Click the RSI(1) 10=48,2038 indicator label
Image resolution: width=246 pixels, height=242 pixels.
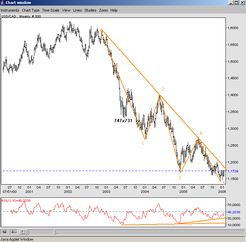16,200
